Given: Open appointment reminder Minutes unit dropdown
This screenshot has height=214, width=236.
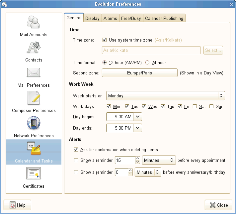Looking at the screenshot, I should (x=159, y=160).
